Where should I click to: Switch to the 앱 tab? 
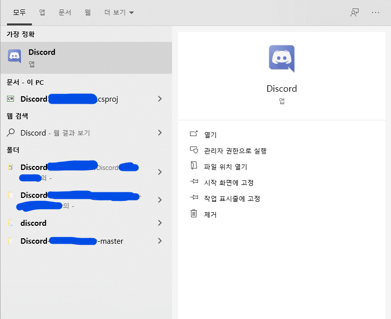pyautogui.click(x=42, y=12)
